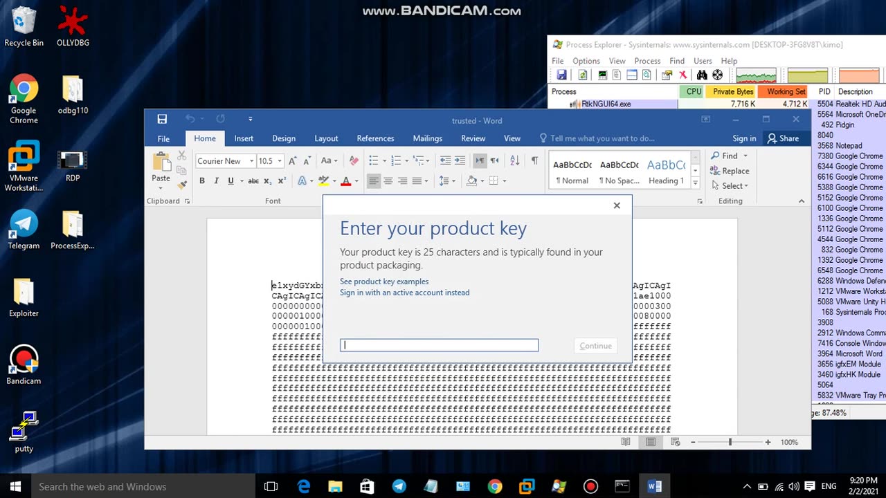Viewport: 886px width, 498px height.
Task: Switch to the Insert ribbon tab
Action: pos(244,138)
